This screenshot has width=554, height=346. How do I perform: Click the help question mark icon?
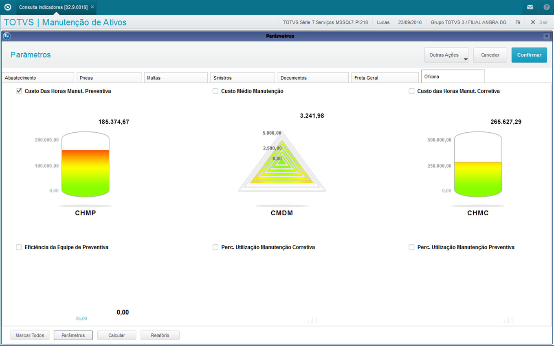(546, 7)
